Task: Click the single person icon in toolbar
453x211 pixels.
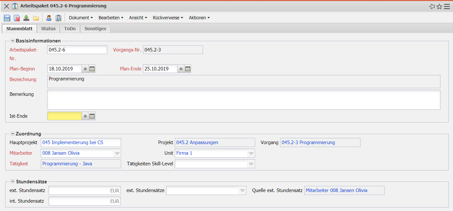Action: [49, 18]
